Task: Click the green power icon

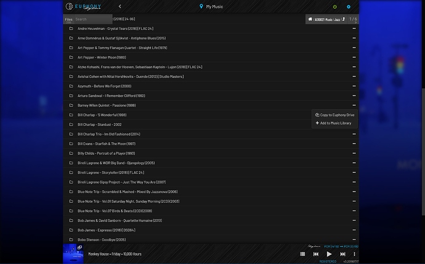Action: [x=335, y=7]
